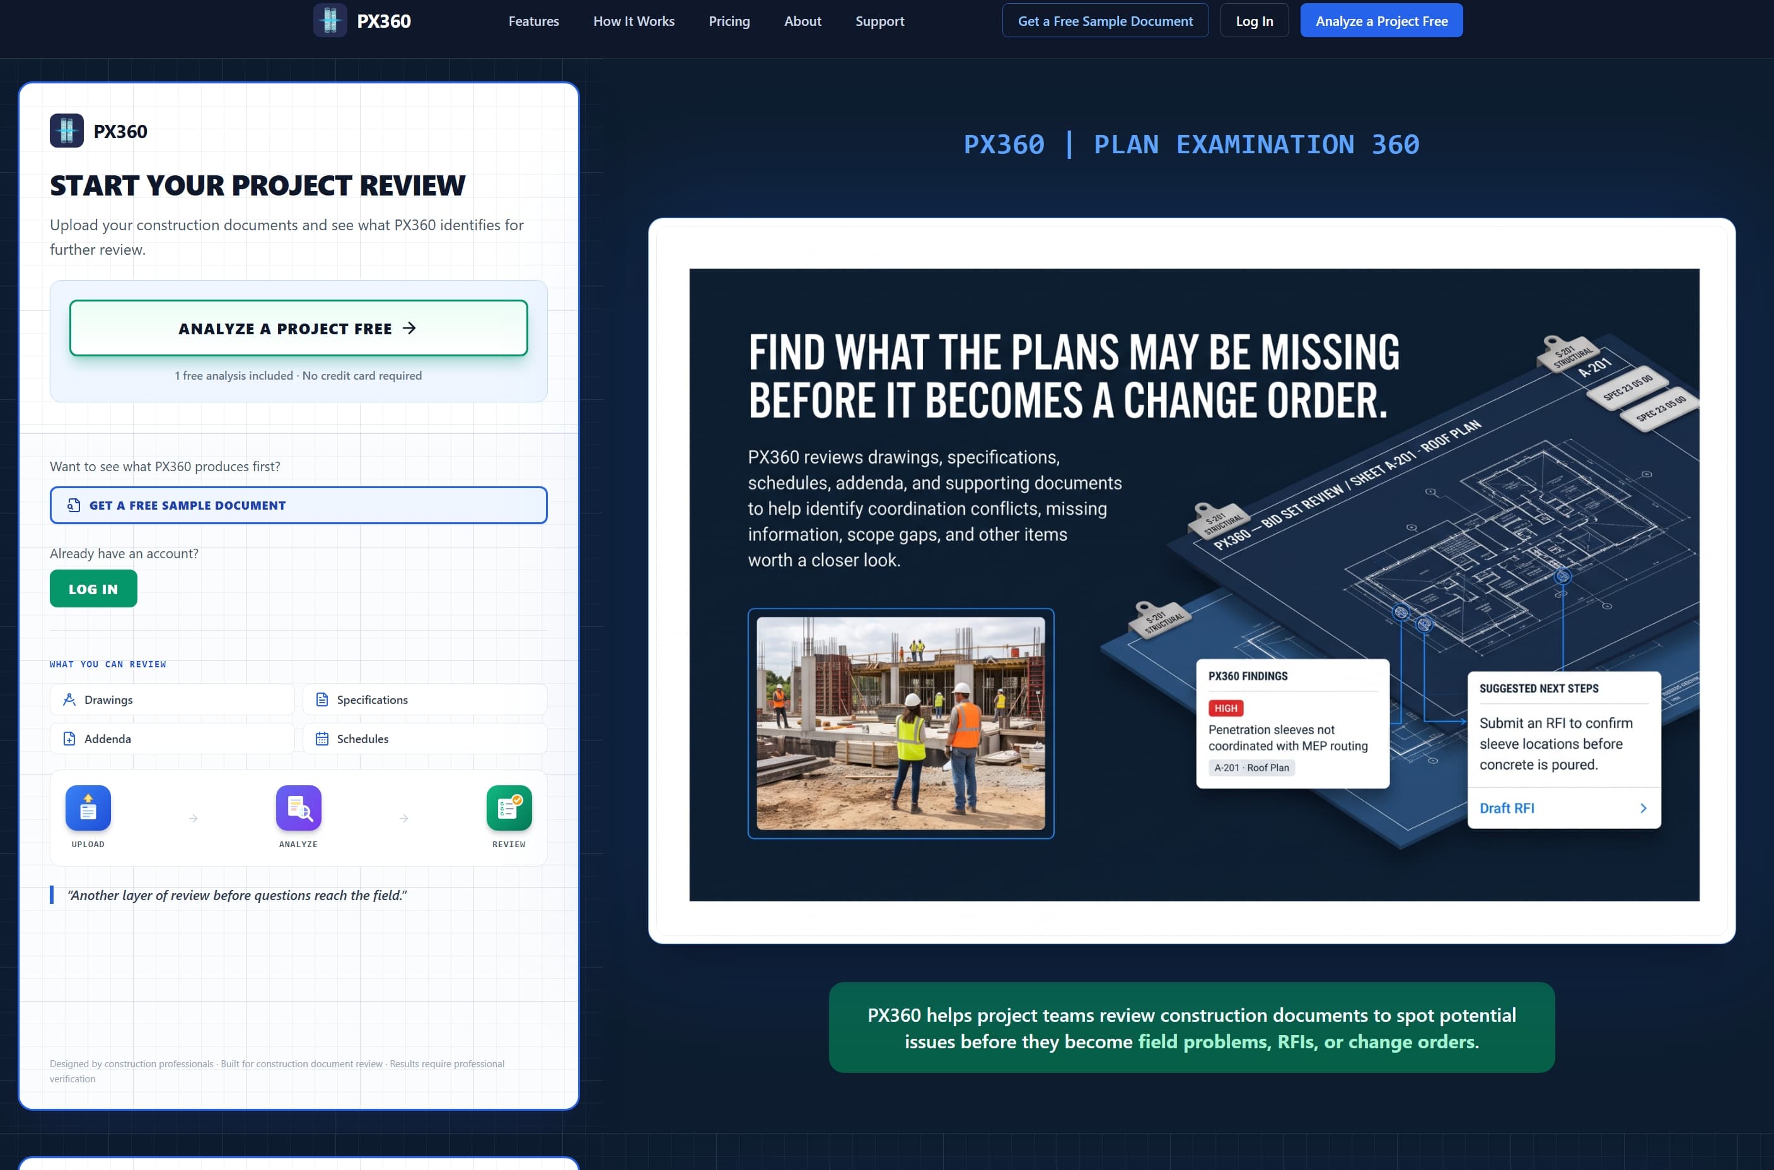Click the Schedules item label
The image size is (1774, 1170).
(x=362, y=739)
